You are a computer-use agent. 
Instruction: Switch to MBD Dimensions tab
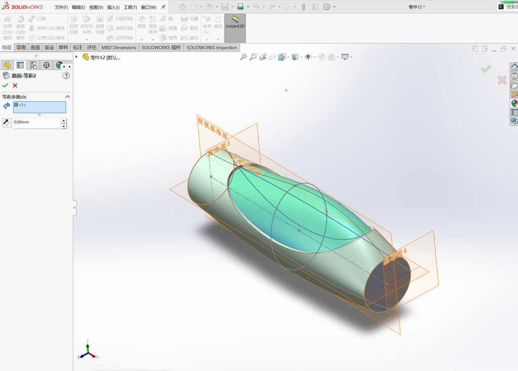click(x=119, y=47)
